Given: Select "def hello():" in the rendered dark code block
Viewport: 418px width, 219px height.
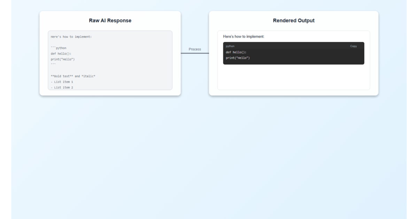Looking at the screenshot, I should pyautogui.click(x=236, y=52).
